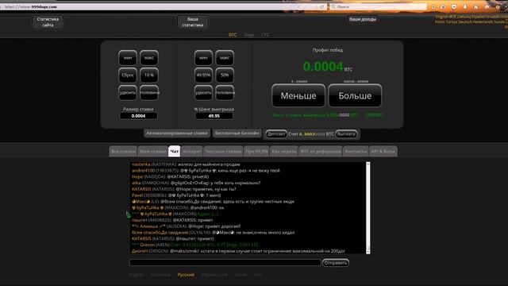Switch to 'Все ставки' tab

(x=123, y=152)
